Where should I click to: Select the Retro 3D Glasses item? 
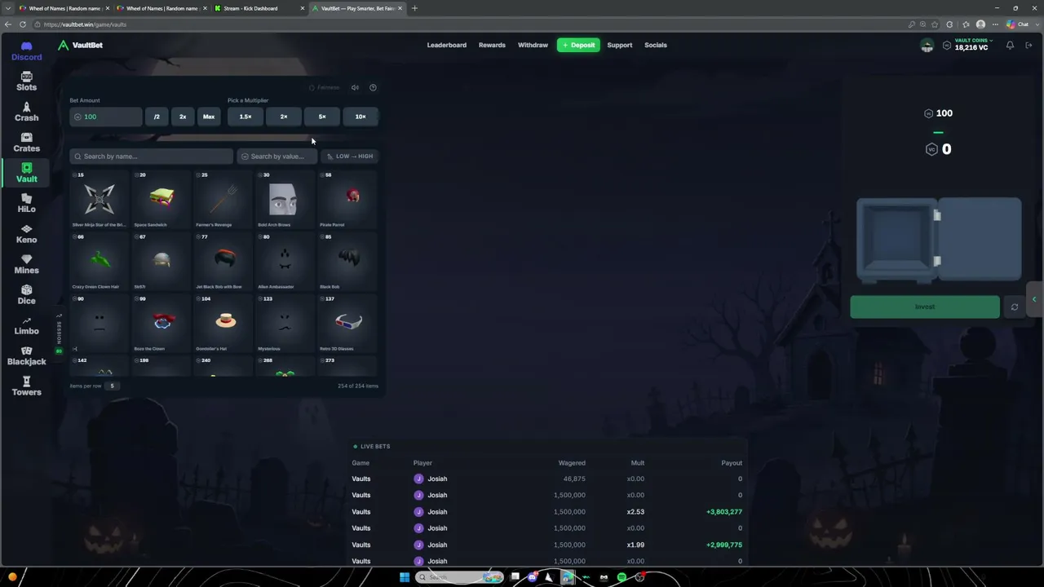(349, 324)
